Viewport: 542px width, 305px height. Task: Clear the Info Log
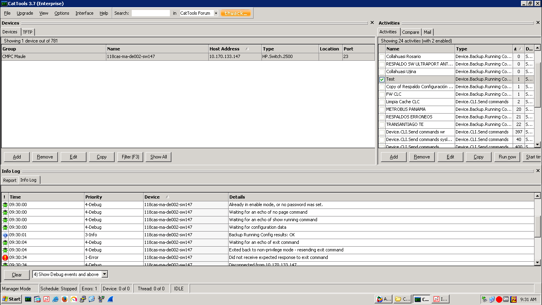click(17, 274)
